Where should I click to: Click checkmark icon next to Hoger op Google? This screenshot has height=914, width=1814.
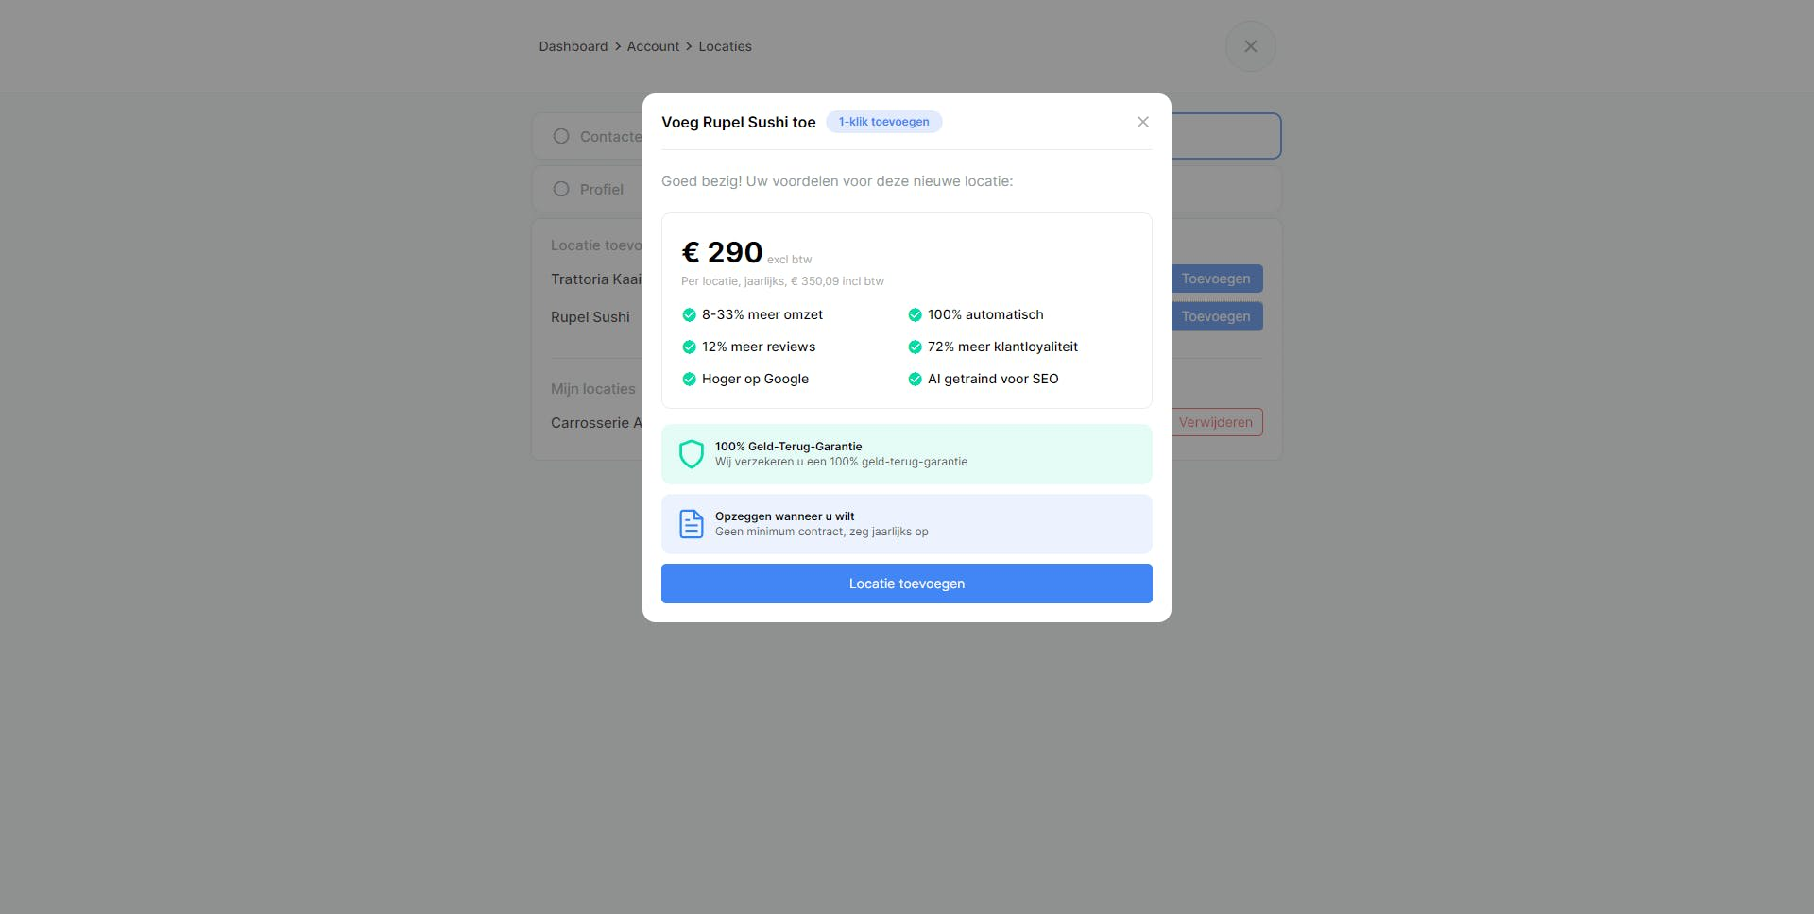[689, 380]
